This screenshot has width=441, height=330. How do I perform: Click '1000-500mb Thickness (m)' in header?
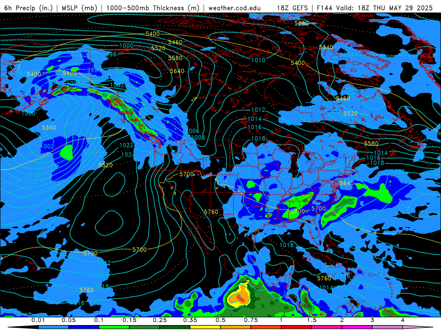point(153,8)
